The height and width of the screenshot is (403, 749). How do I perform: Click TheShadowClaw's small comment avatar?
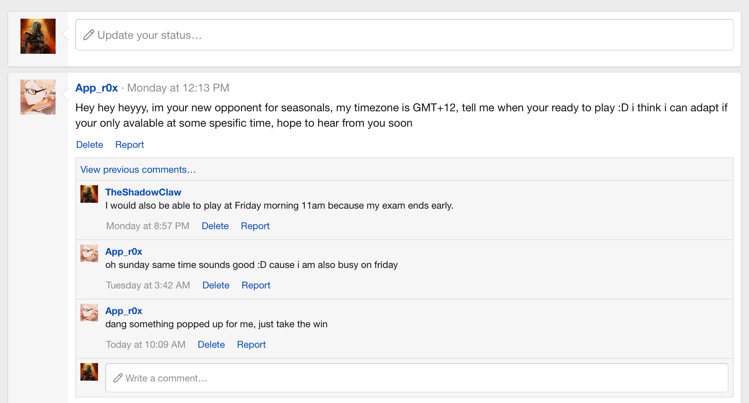89,194
